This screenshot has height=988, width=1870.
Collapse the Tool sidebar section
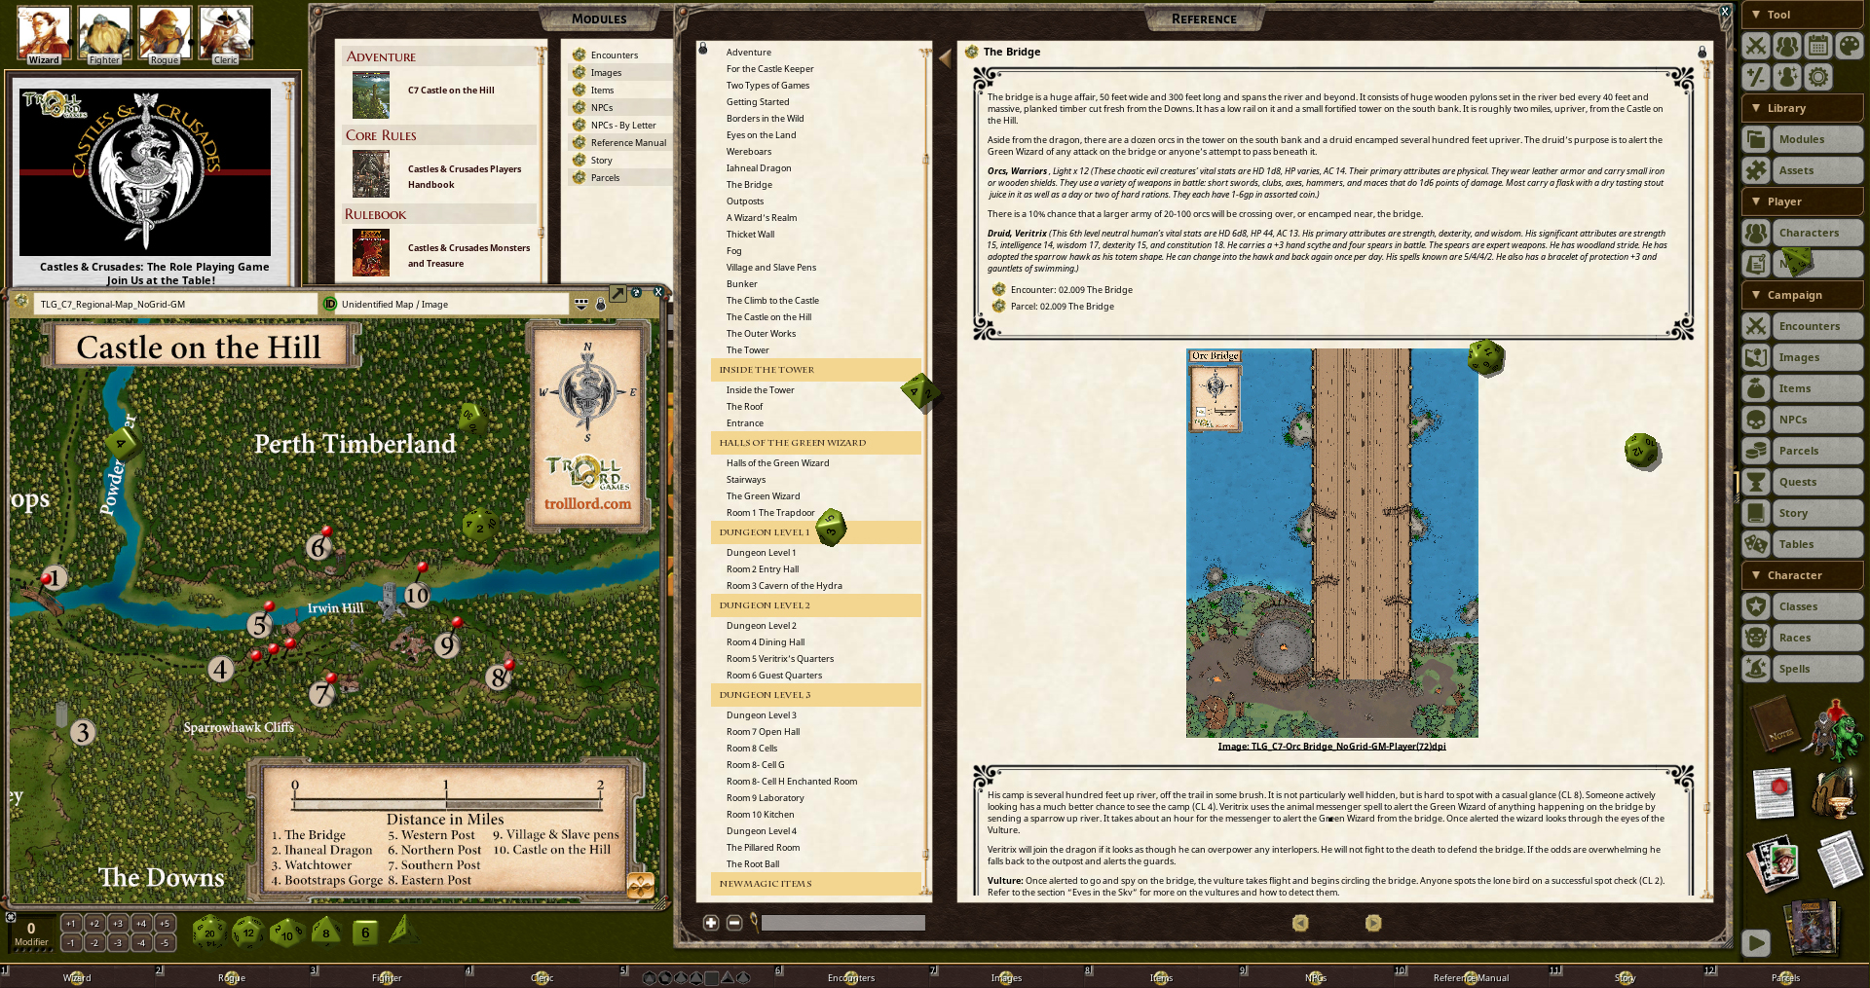pos(1803,15)
